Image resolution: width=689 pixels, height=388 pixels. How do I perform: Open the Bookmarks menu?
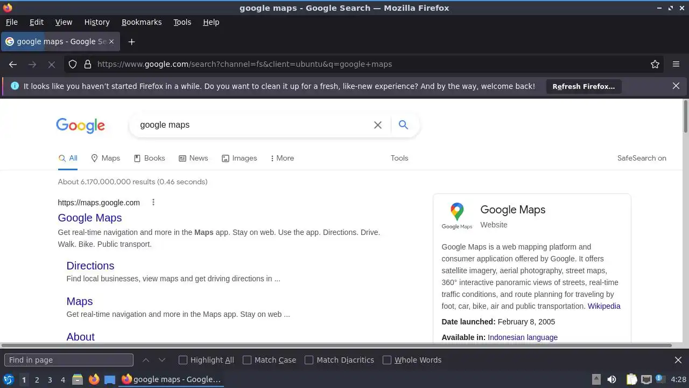pyautogui.click(x=142, y=22)
